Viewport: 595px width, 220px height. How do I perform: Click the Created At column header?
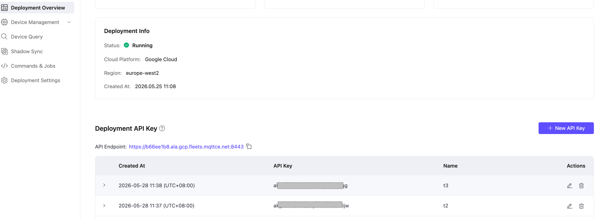132,166
